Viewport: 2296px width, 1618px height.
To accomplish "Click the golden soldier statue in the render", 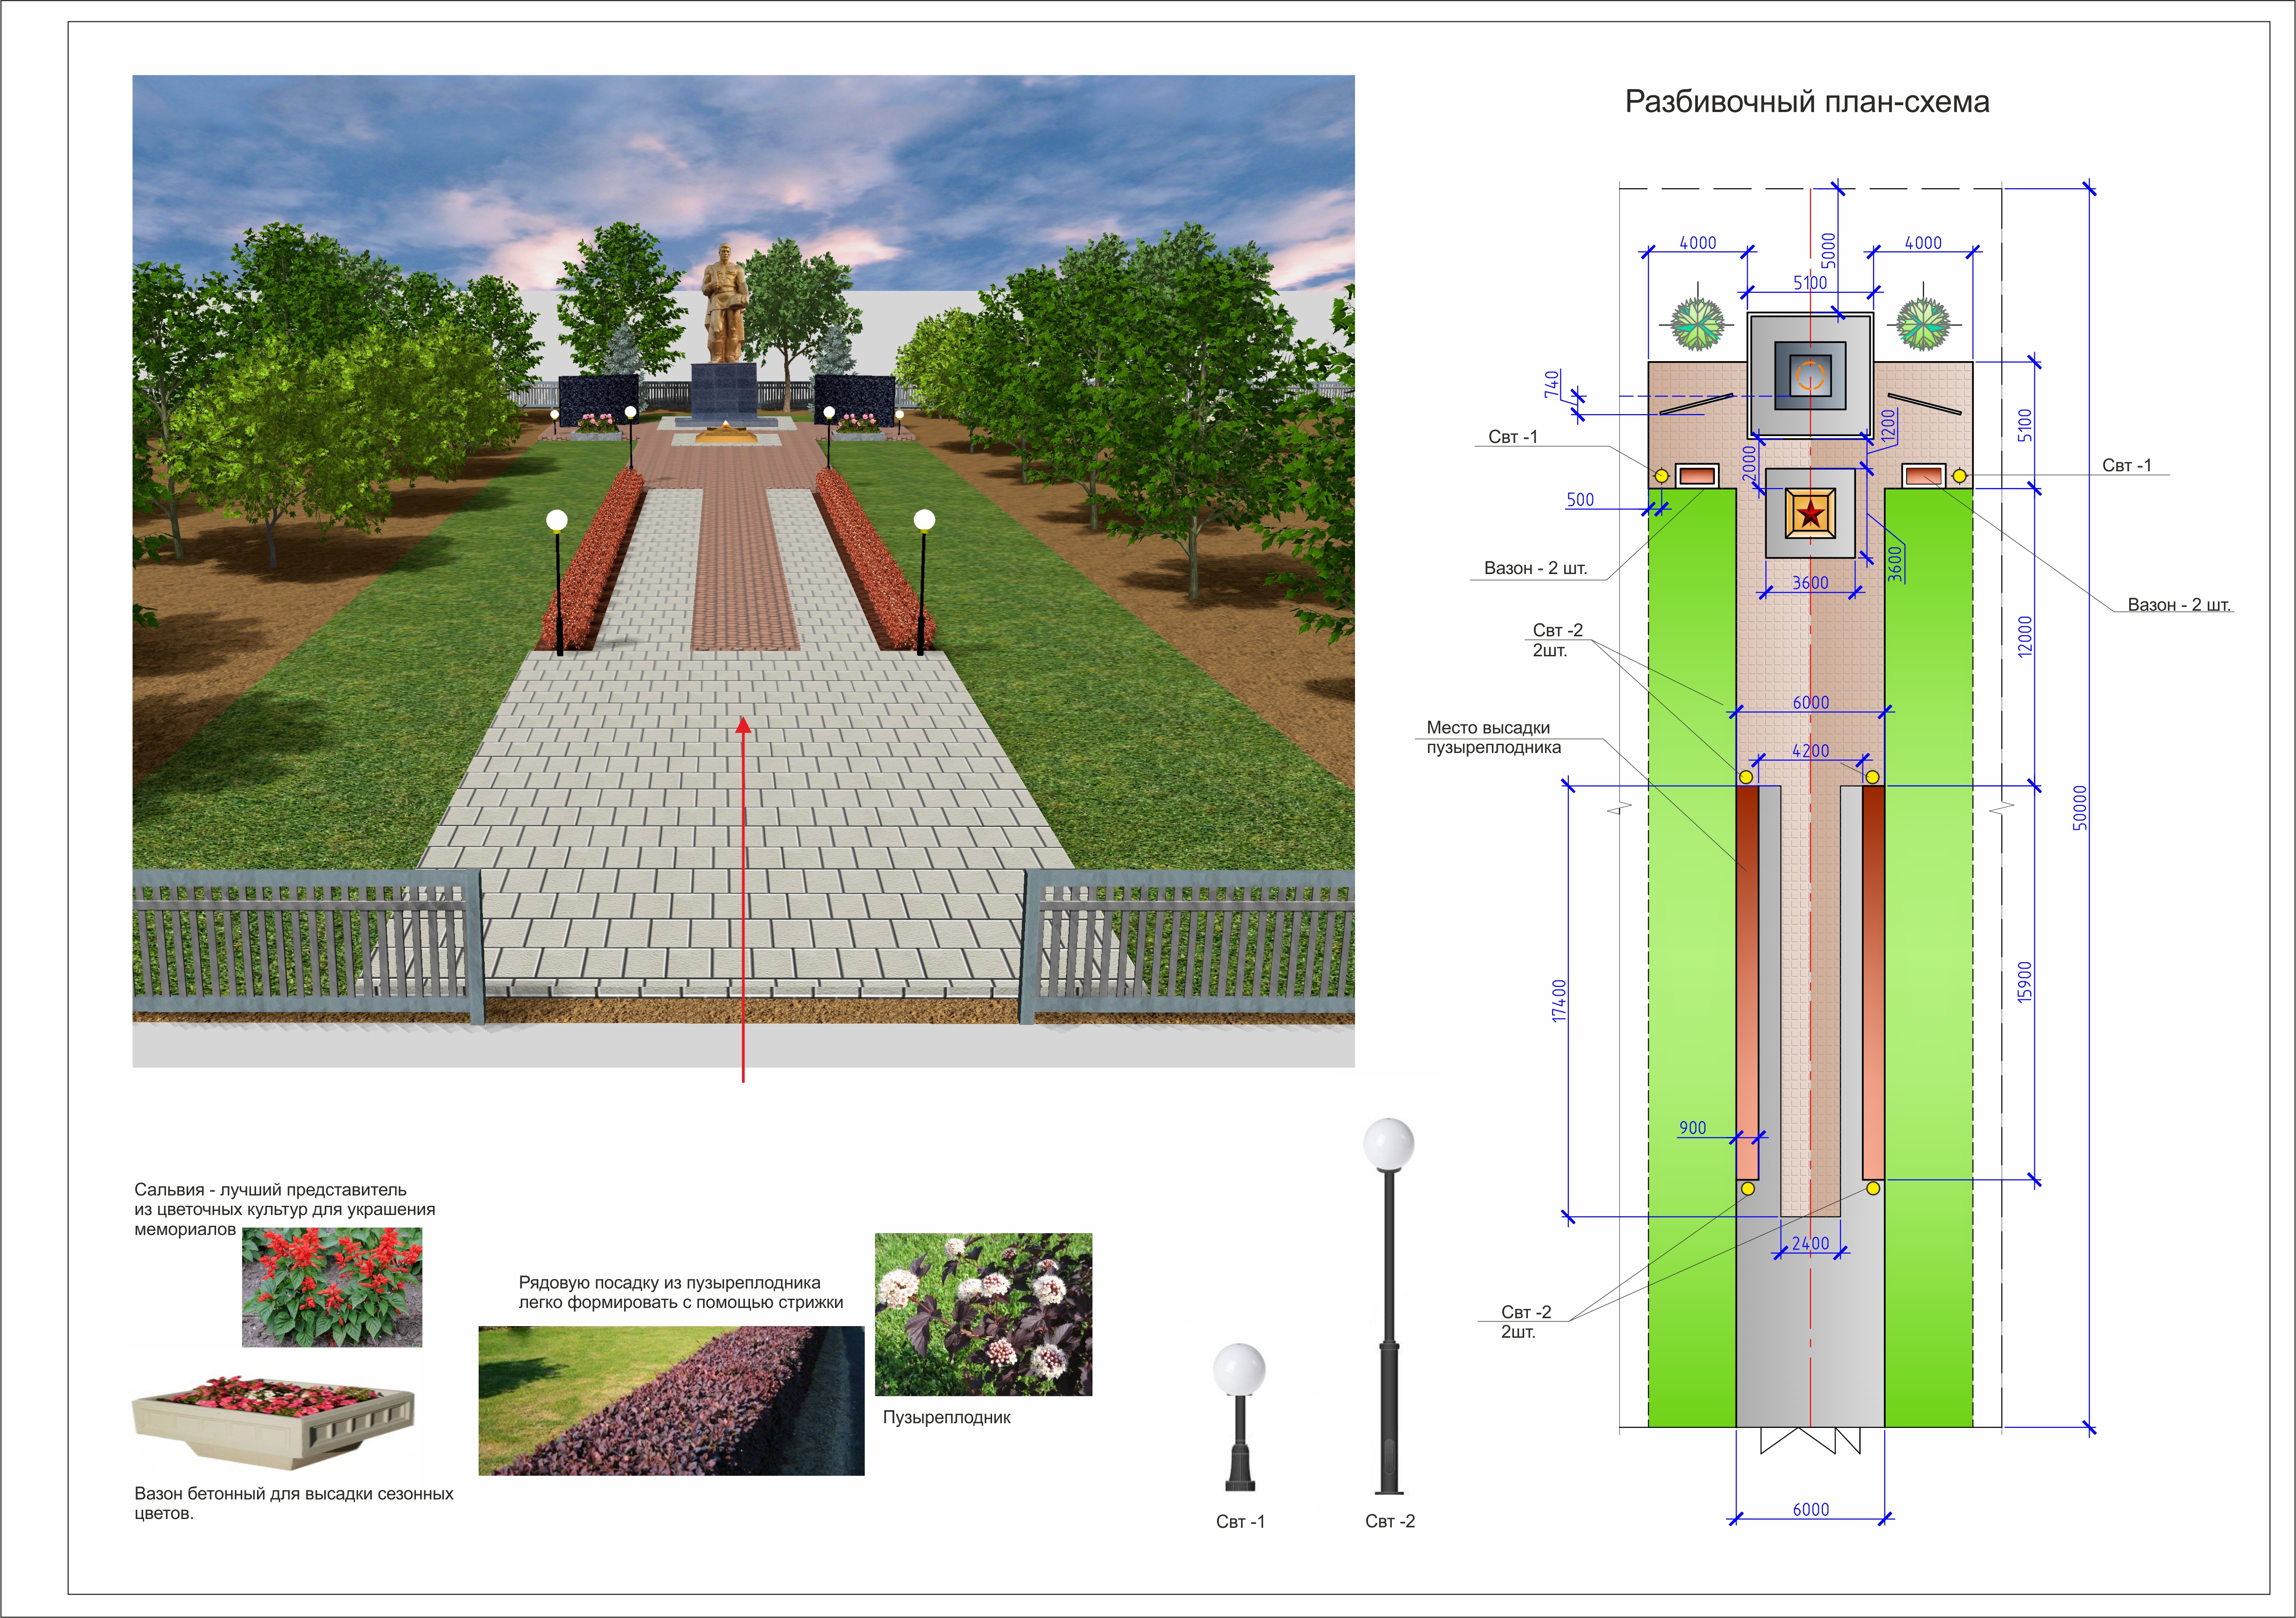I will click(x=725, y=303).
